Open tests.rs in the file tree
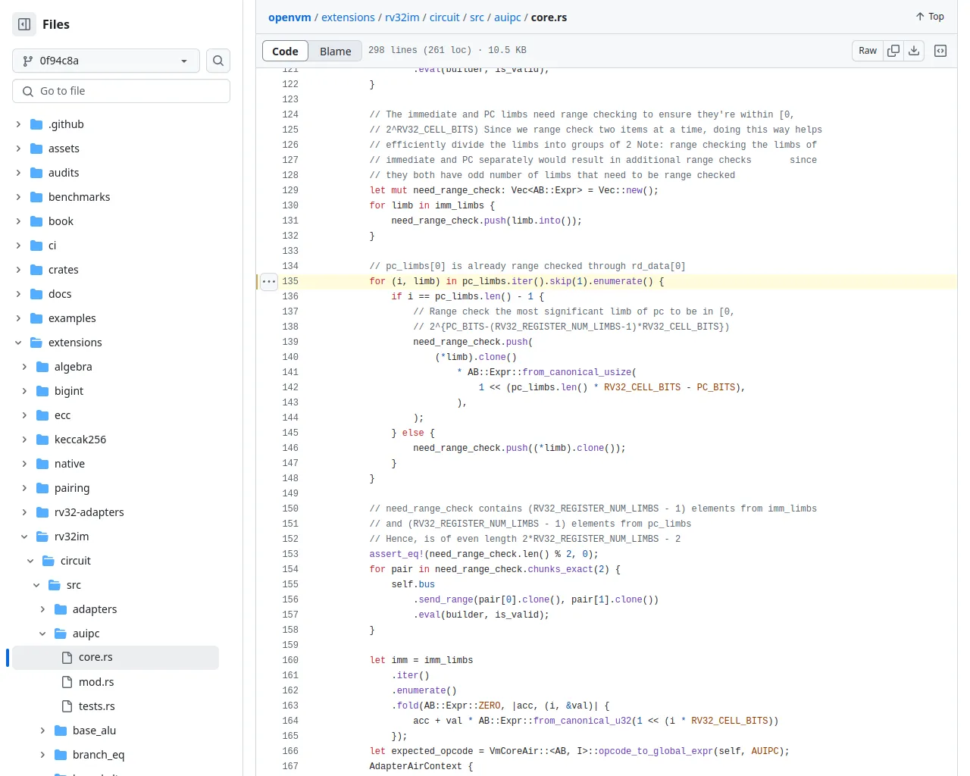This screenshot has height=776, width=970. pyautogui.click(x=97, y=706)
